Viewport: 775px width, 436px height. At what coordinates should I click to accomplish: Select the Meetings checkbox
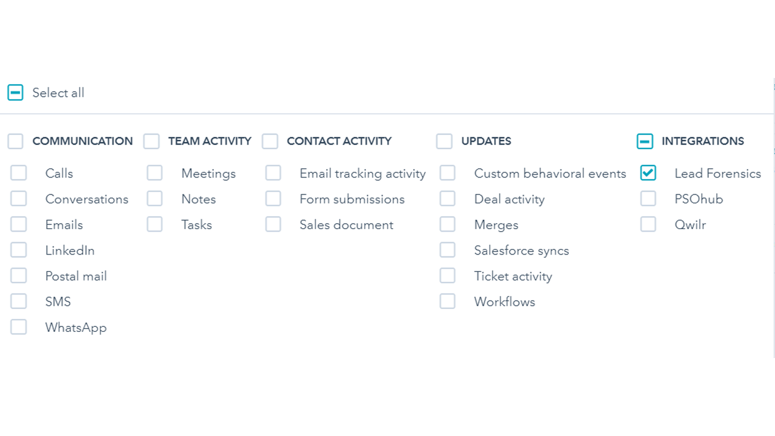pyautogui.click(x=155, y=172)
